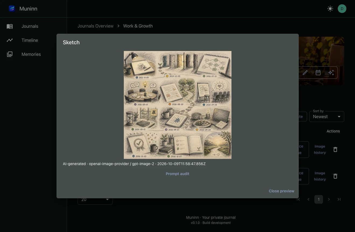Click the pencil edit icon behind dialog
The width and height of the screenshot is (355, 232).
305,73
